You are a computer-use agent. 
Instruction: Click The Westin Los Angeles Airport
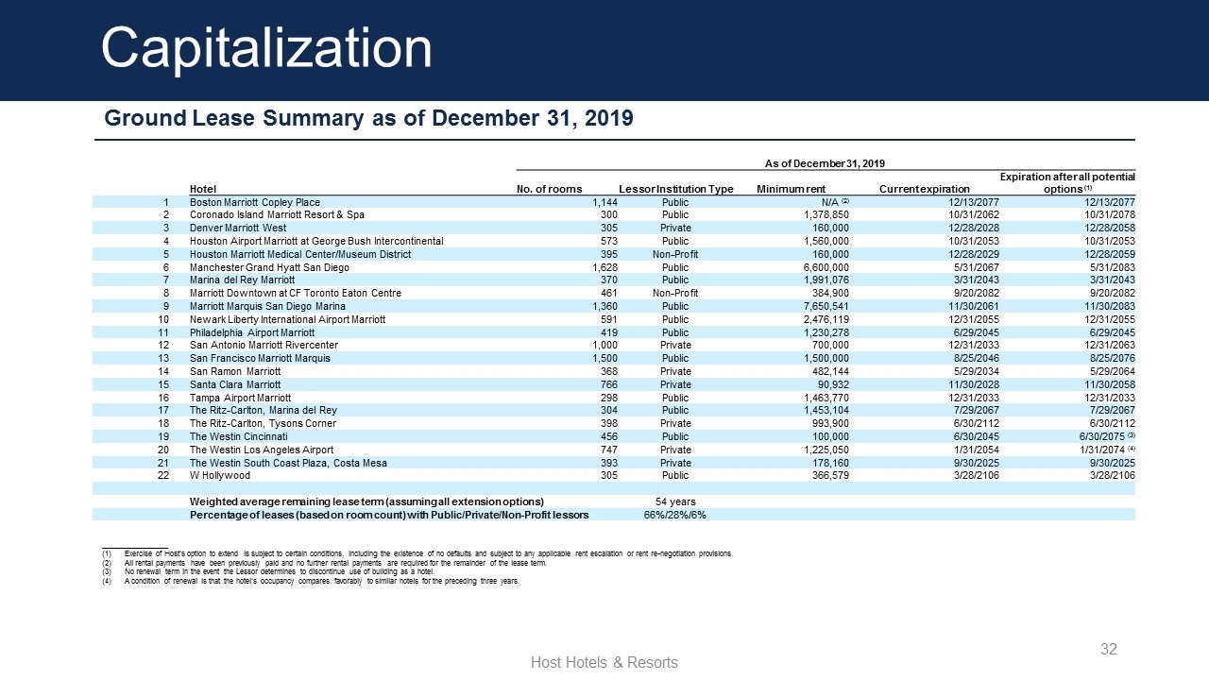click(262, 450)
